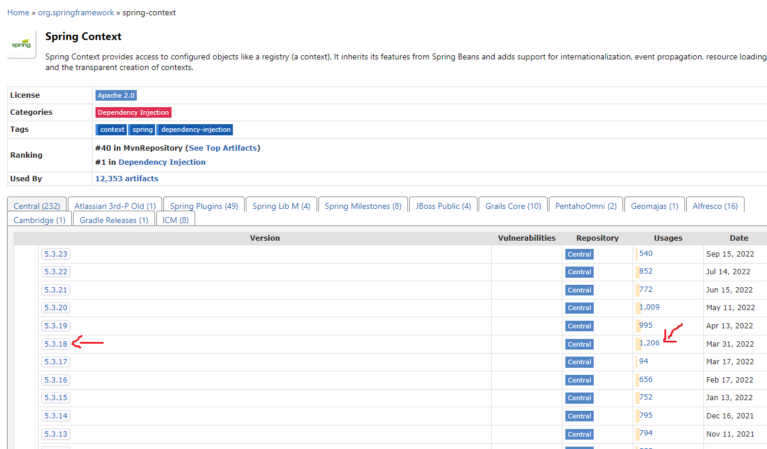Viewport: 767px width, 449px height.
Task: Open 1,206 usages link
Action: click(649, 343)
